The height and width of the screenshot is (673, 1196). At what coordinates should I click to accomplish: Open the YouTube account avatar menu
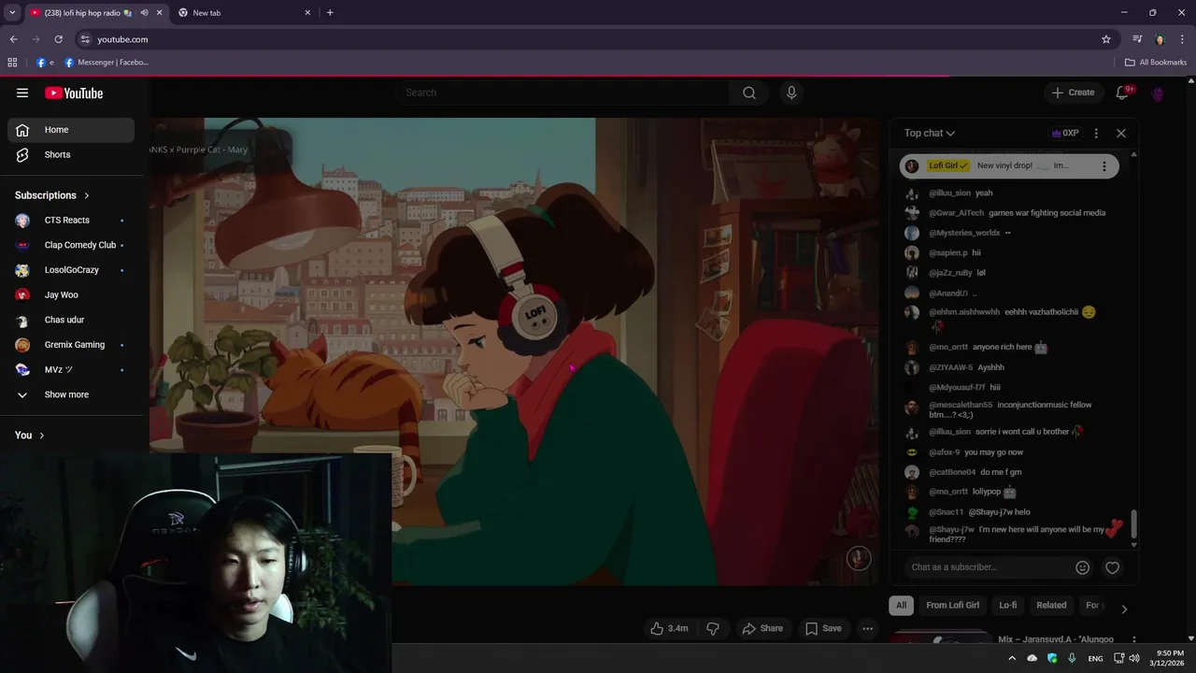(x=1158, y=93)
